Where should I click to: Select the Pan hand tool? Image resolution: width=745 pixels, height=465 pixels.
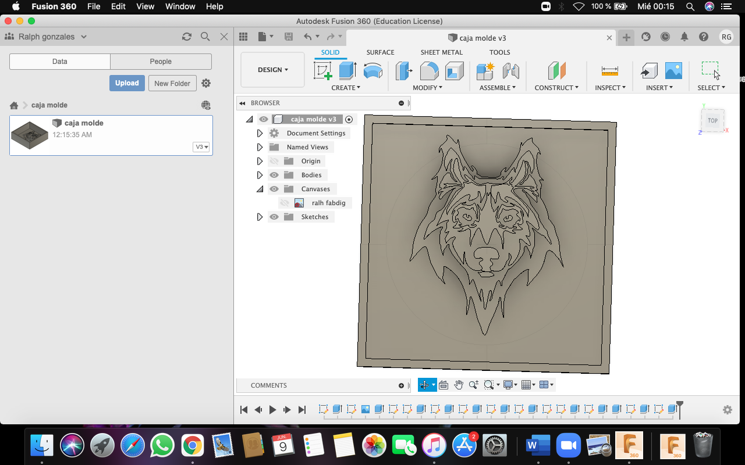[x=459, y=385]
